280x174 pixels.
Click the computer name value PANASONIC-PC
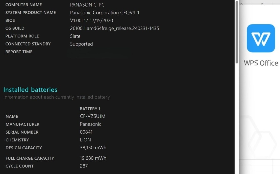[87, 5]
